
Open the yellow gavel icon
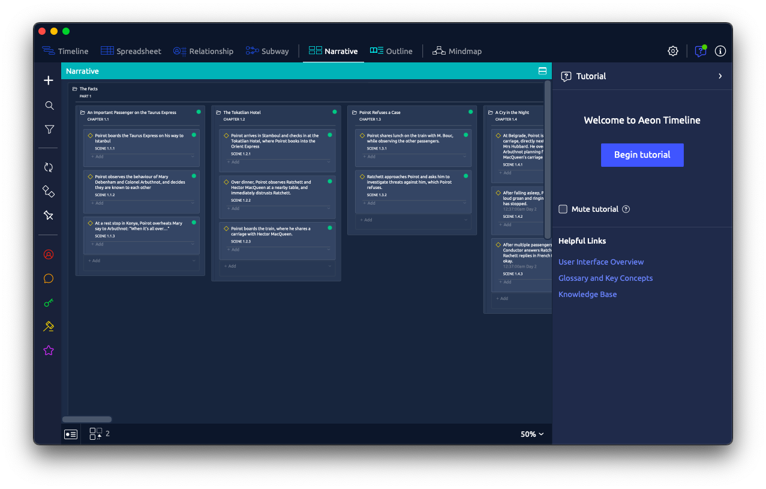tap(49, 326)
